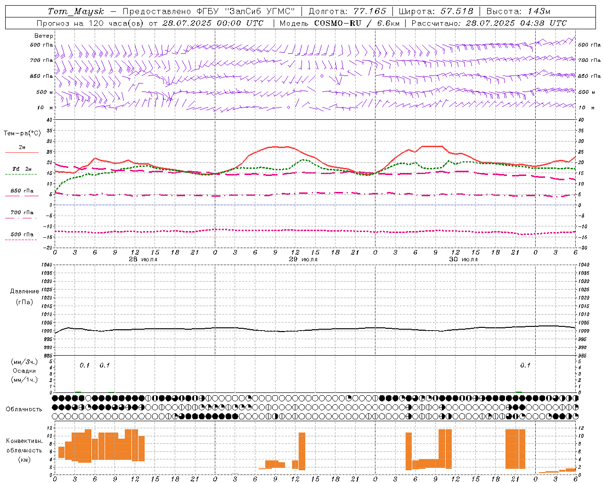This screenshot has height=483, width=603.
Task: Click the Тем-ра(°C) temperature axis title
Action: point(22,133)
